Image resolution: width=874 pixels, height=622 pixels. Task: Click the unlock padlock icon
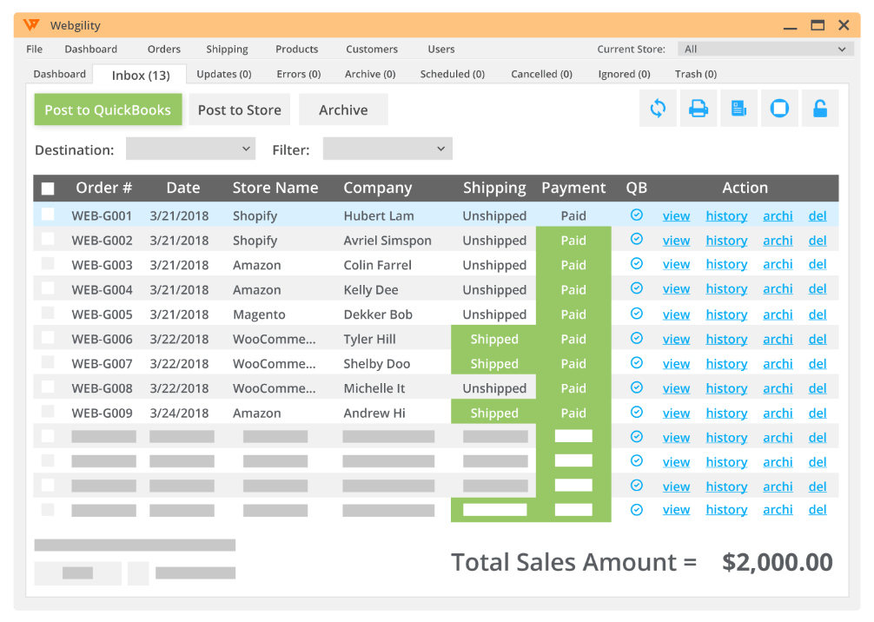(820, 108)
